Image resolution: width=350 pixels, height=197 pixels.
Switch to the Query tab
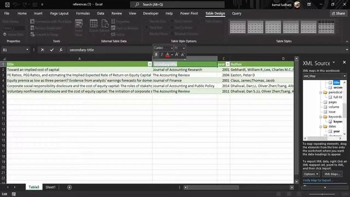[x=237, y=13]
